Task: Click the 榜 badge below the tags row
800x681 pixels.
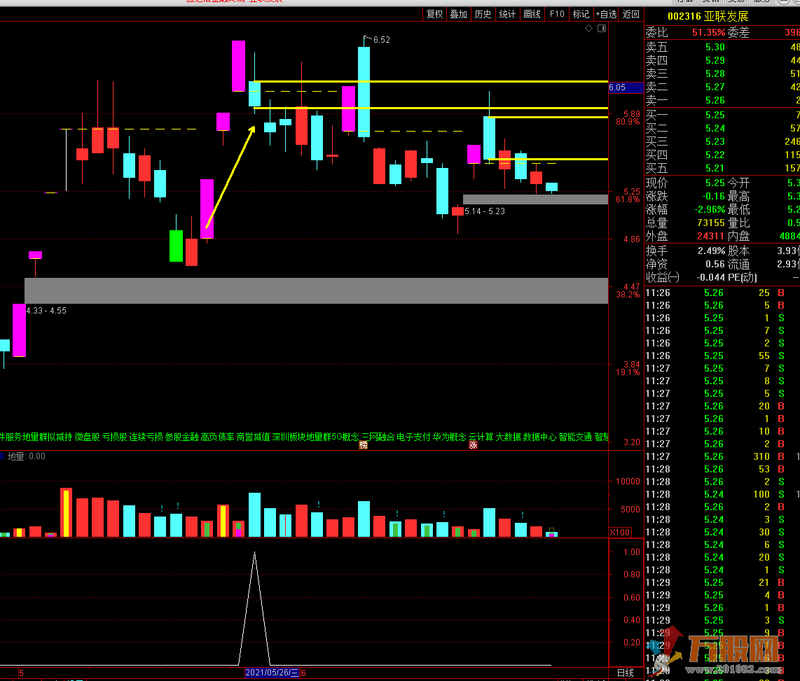Action: coord(364,445)
